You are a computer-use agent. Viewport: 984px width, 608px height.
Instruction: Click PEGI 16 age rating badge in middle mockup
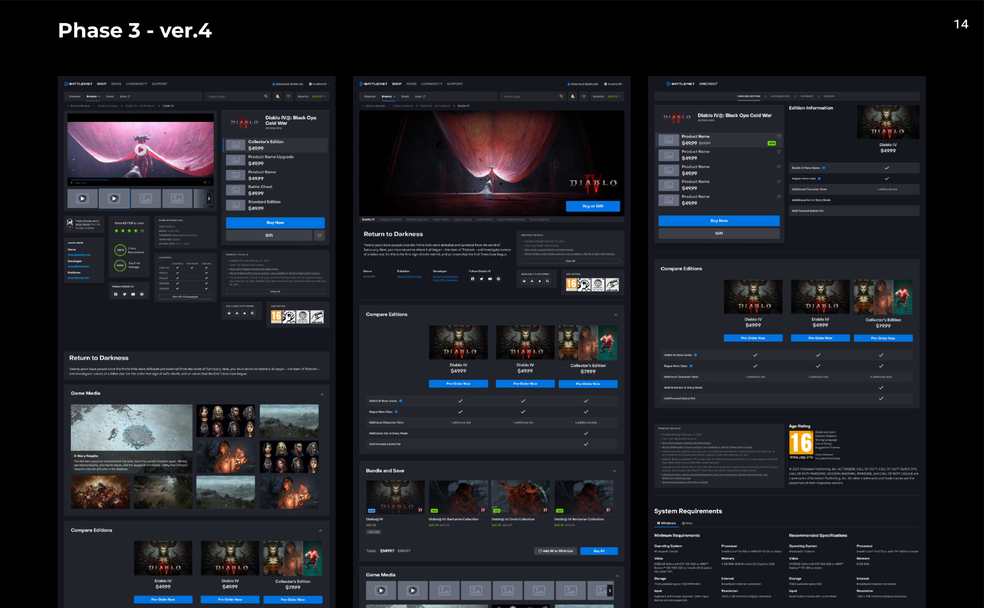[572, 284]
